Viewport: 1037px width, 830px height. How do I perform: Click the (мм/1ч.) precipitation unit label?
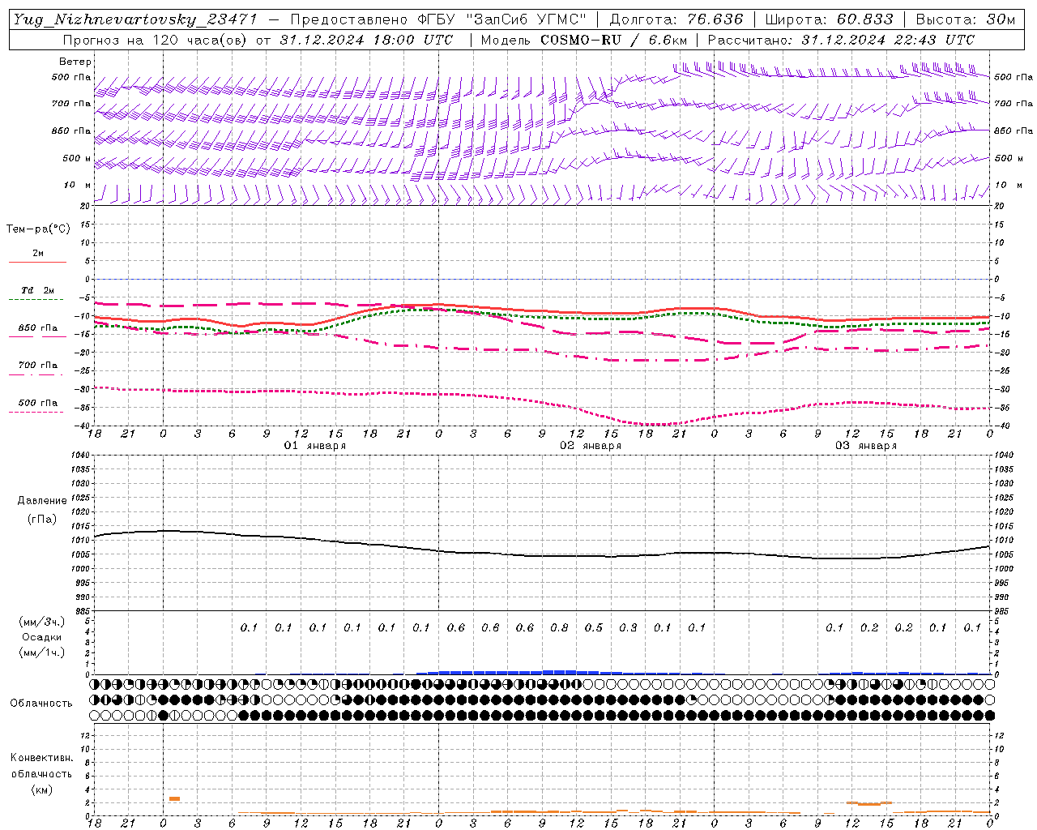coord(42,652)
